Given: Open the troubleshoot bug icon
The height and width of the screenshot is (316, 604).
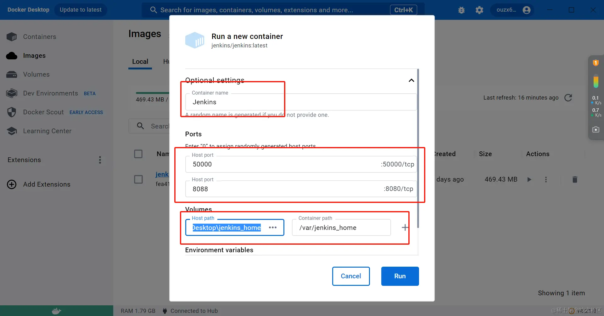Looking at the screenshot, I should [x=461, y=10].
